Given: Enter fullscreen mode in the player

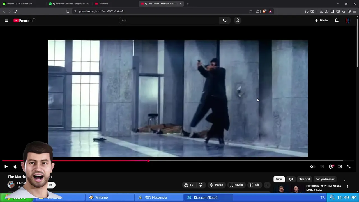Looking at the screenshot, I should pos(349,167).
